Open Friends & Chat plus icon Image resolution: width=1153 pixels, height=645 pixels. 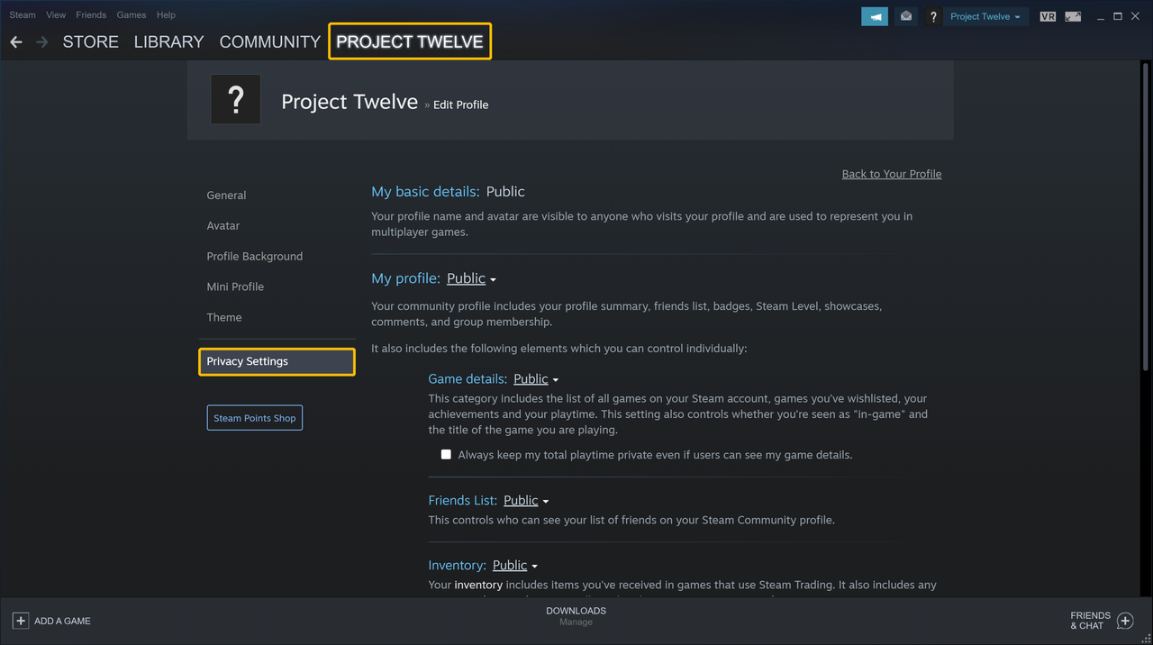(1125, 621)
